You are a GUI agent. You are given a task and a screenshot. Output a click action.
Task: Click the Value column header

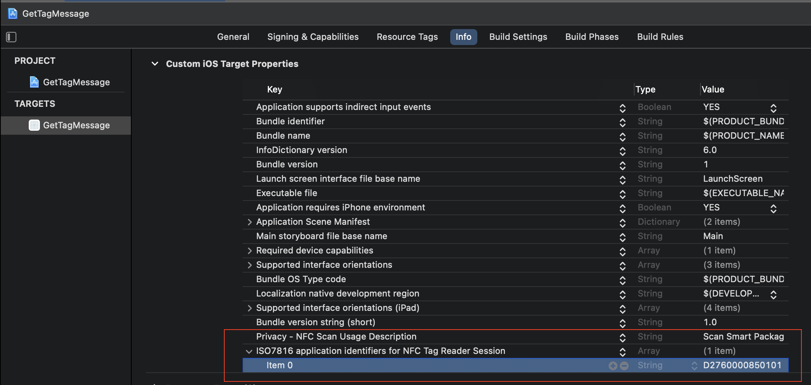pos(713,89)
